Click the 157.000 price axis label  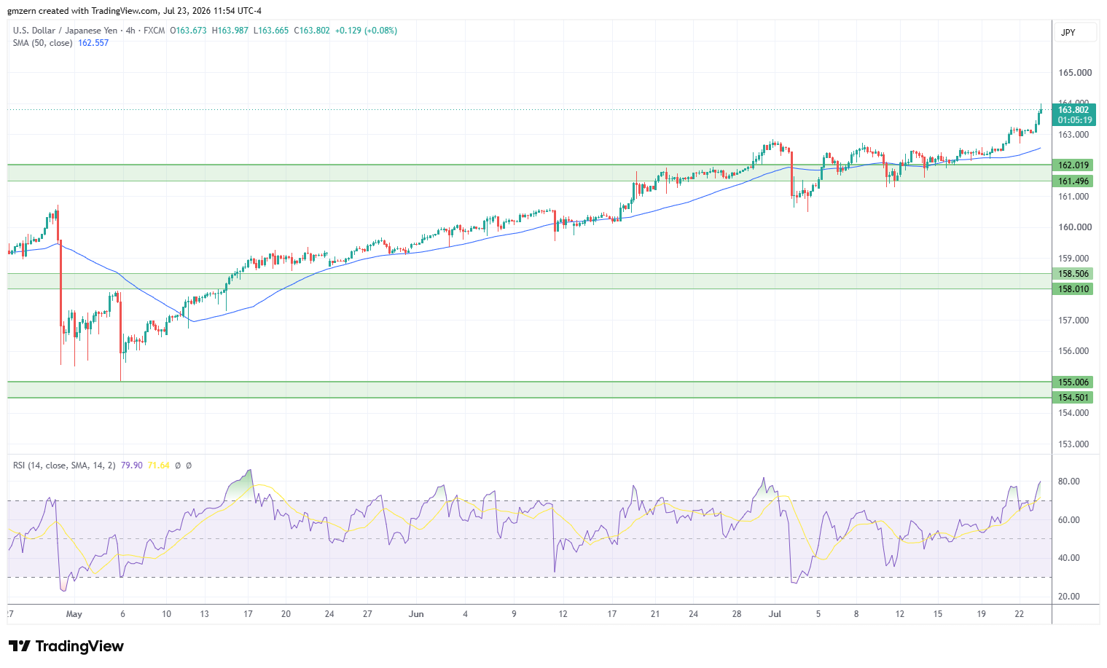[x=1073, y=321]
